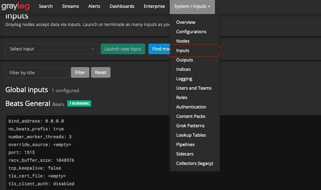Click the Launch new input button
The height and width of the screenshot is (190, 321).
coord(123,49)
